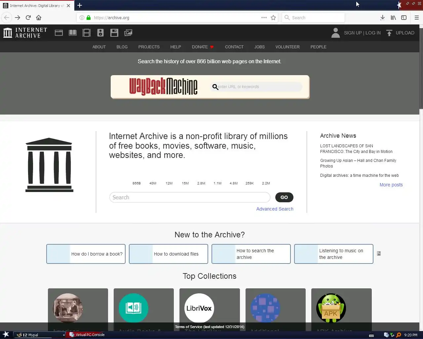423x339 pixels.
Task: Focus the main archive Search field
Action: 190,197
